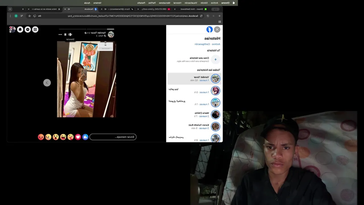
Task: Open the Configuración link under Historias
Action: click(x=202, y=44)
